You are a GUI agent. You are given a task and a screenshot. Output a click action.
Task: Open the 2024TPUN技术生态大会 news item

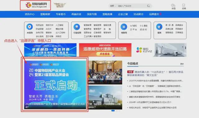[x=156, y=81]
